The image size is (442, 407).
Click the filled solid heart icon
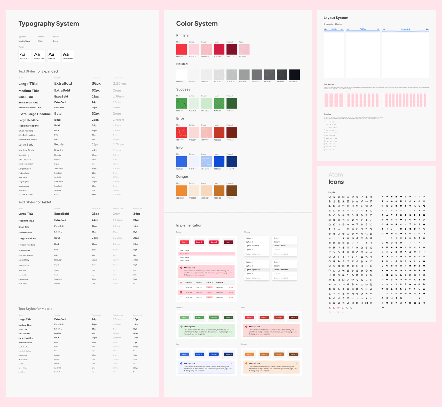click(x=401, y=220)
